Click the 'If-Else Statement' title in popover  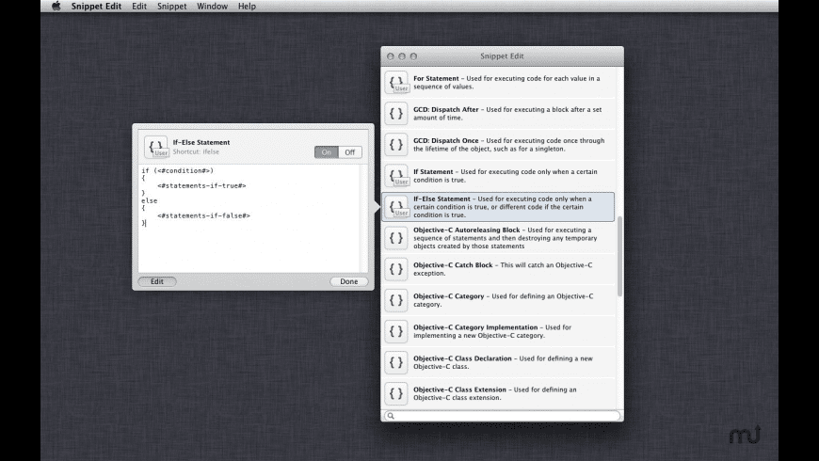[x=201, y=142]
